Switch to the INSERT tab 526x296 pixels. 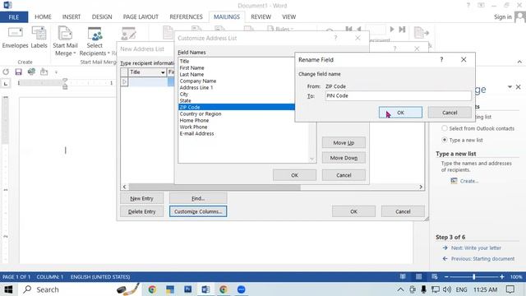(x=72, y=16)
